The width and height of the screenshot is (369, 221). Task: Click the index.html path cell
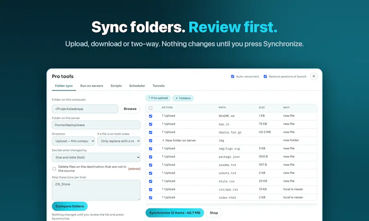pyautogui.click(x=227, y=197)
